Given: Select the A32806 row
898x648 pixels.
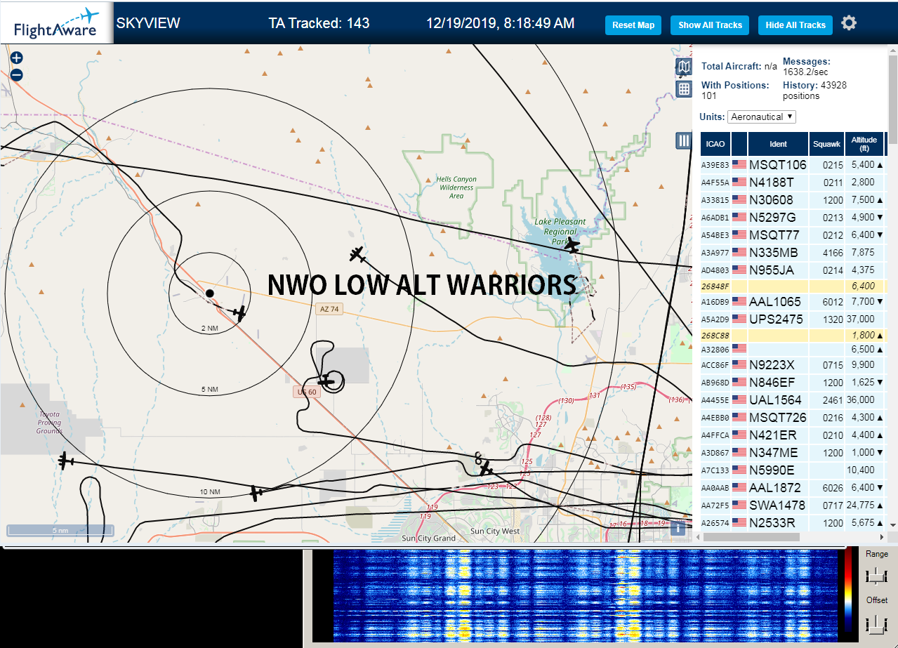Looking at the screenshot, I should tap(793, 349).
